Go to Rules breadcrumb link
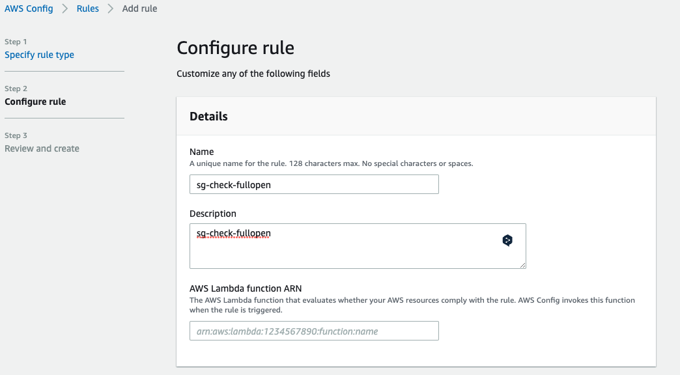The width and height of the screenshot is (680, 375). pos(87,8)
